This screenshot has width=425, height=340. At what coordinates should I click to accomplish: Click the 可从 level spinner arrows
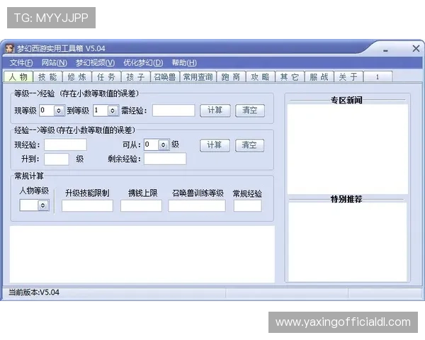click(163, 144)
